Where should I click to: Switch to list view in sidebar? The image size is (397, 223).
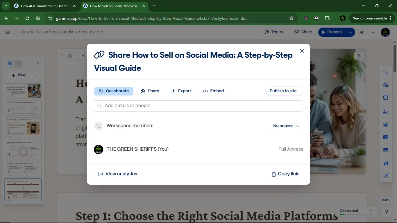(x=18, y=64)
